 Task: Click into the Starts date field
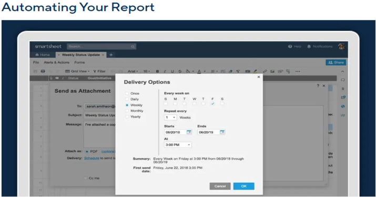pos(175,132)
